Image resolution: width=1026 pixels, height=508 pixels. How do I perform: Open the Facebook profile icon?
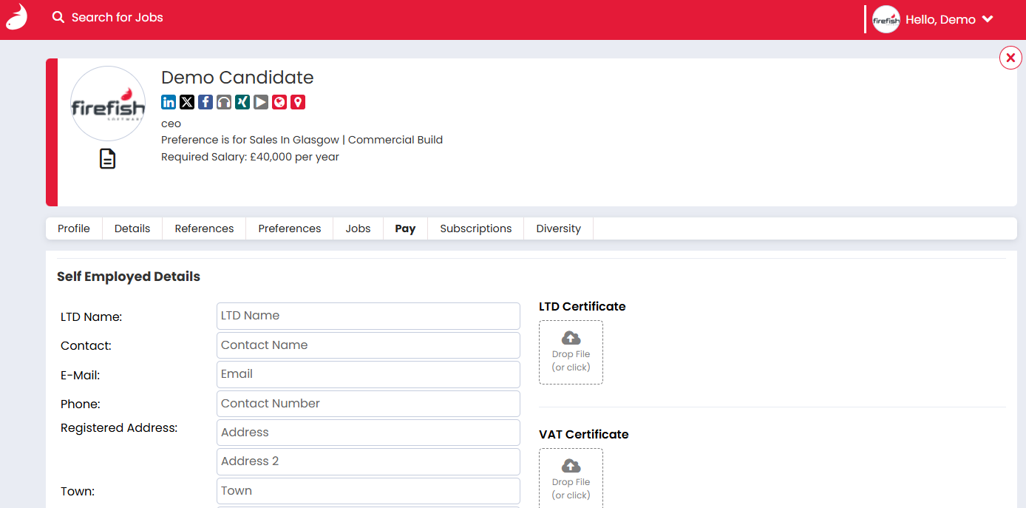point(205,102)
